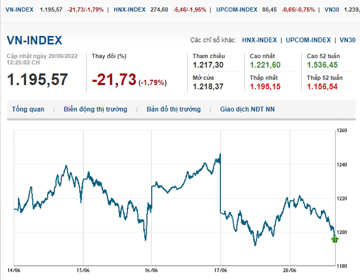Open HNX-INDEX link under other indices

(x=260, y=40)
